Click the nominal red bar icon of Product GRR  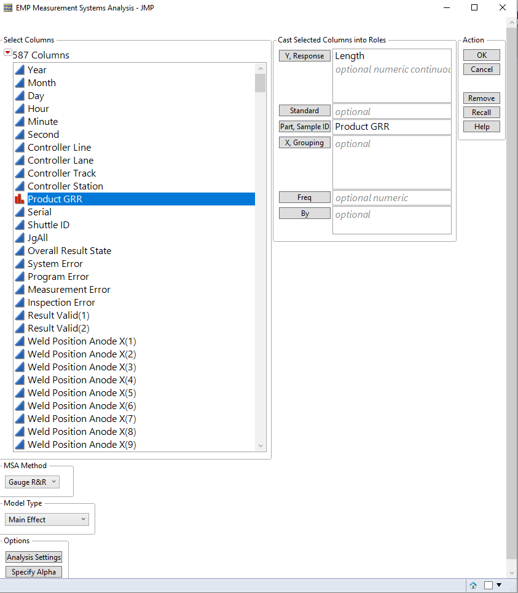[20, 199]
